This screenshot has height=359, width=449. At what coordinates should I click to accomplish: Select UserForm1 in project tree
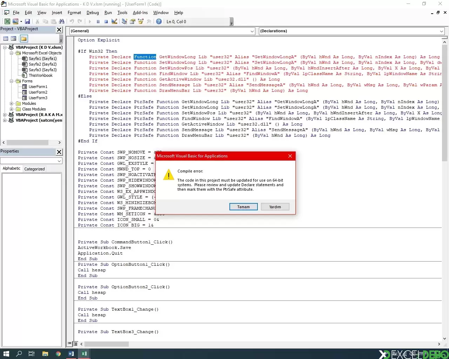(x=38, y=87)
